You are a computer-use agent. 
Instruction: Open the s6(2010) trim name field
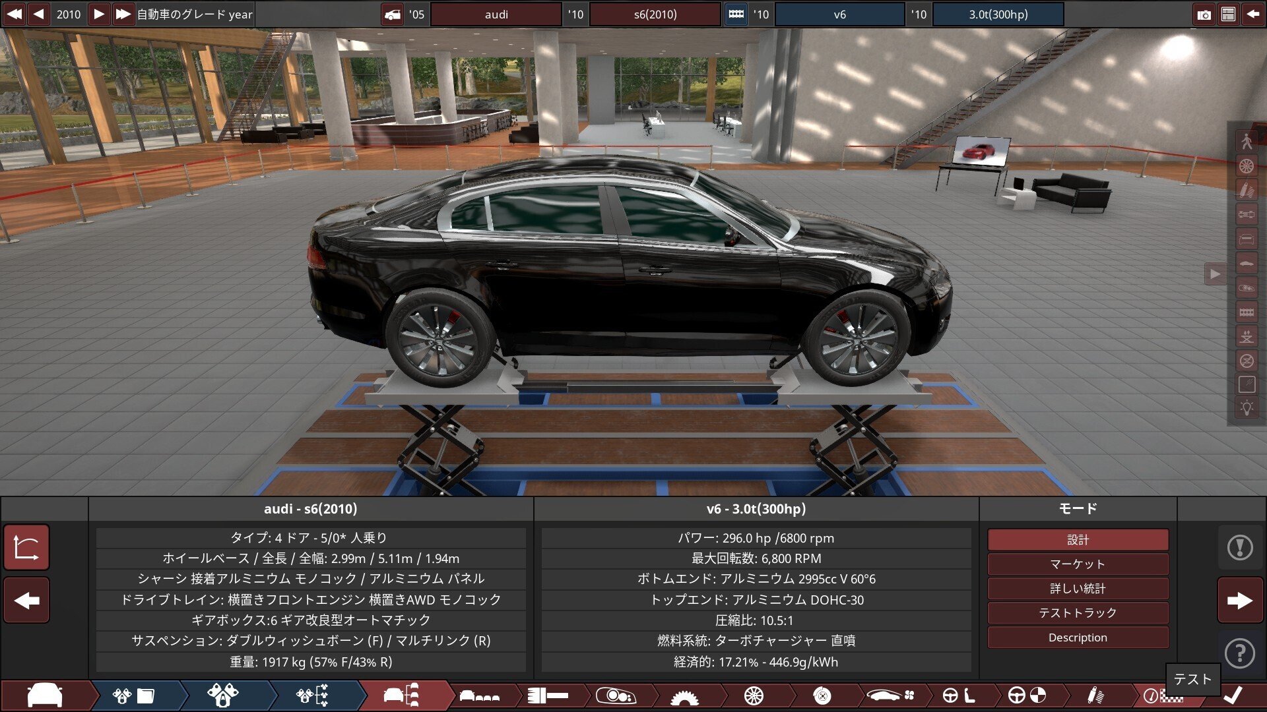point(655,15)
